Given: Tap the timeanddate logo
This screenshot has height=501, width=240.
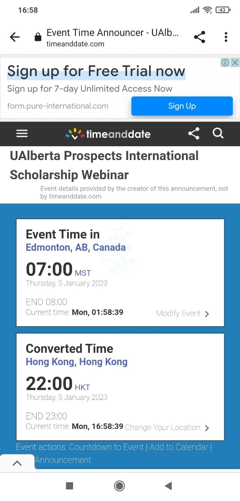Looking at the screenshot, I should pos(108,134).
